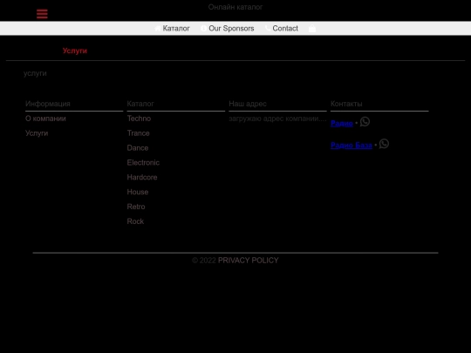Click the phone icon beside Contact
Screen dimensions: 471x353
tap(268, 28)
